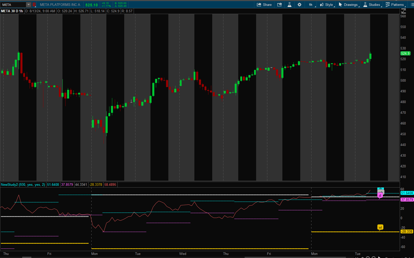Click the date D: 8/13/24, 9:00 AM
This screenshot has width=414, height=258.
tap(40, 11)
